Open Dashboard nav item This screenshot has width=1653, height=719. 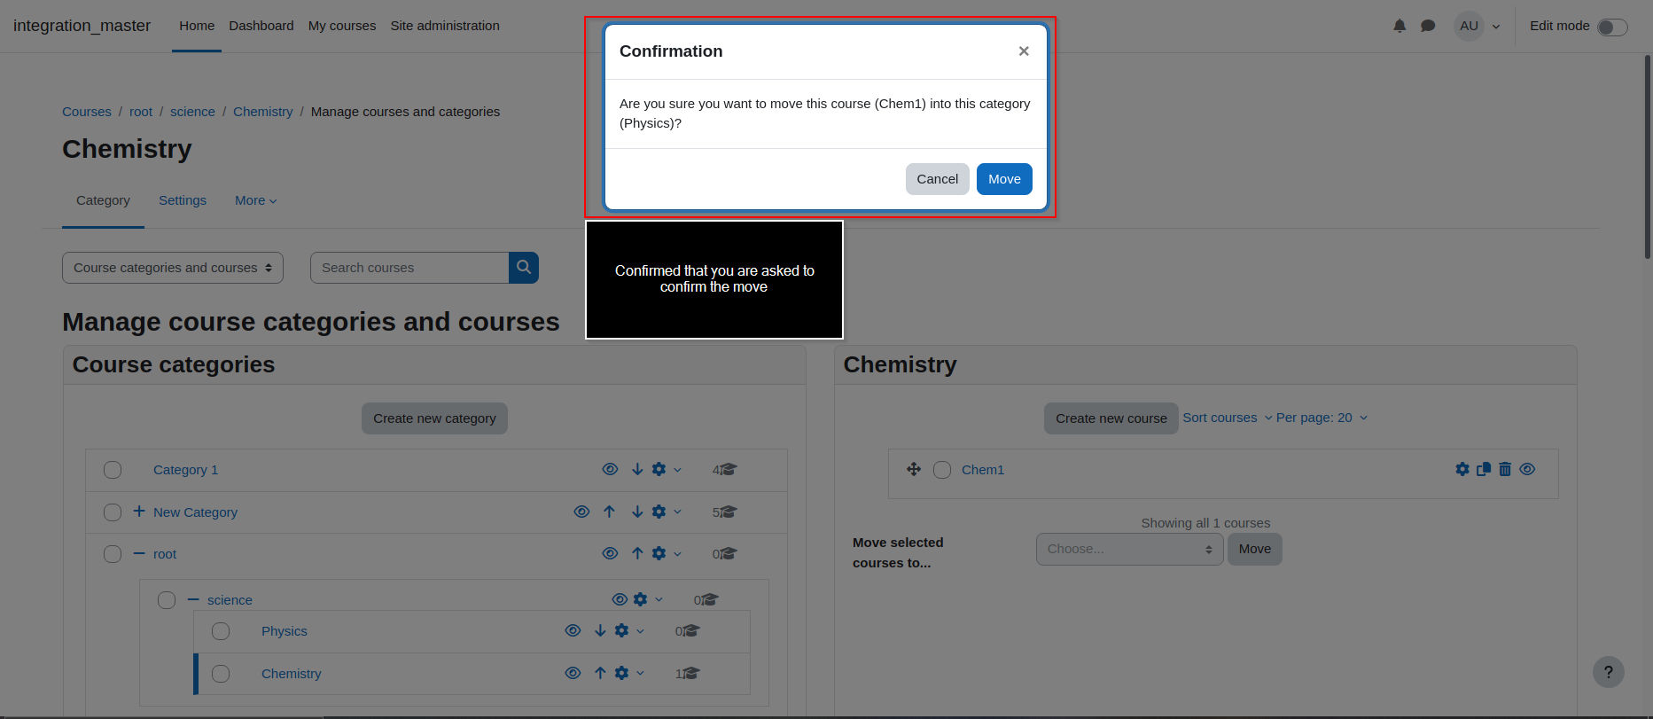point(261,26)
